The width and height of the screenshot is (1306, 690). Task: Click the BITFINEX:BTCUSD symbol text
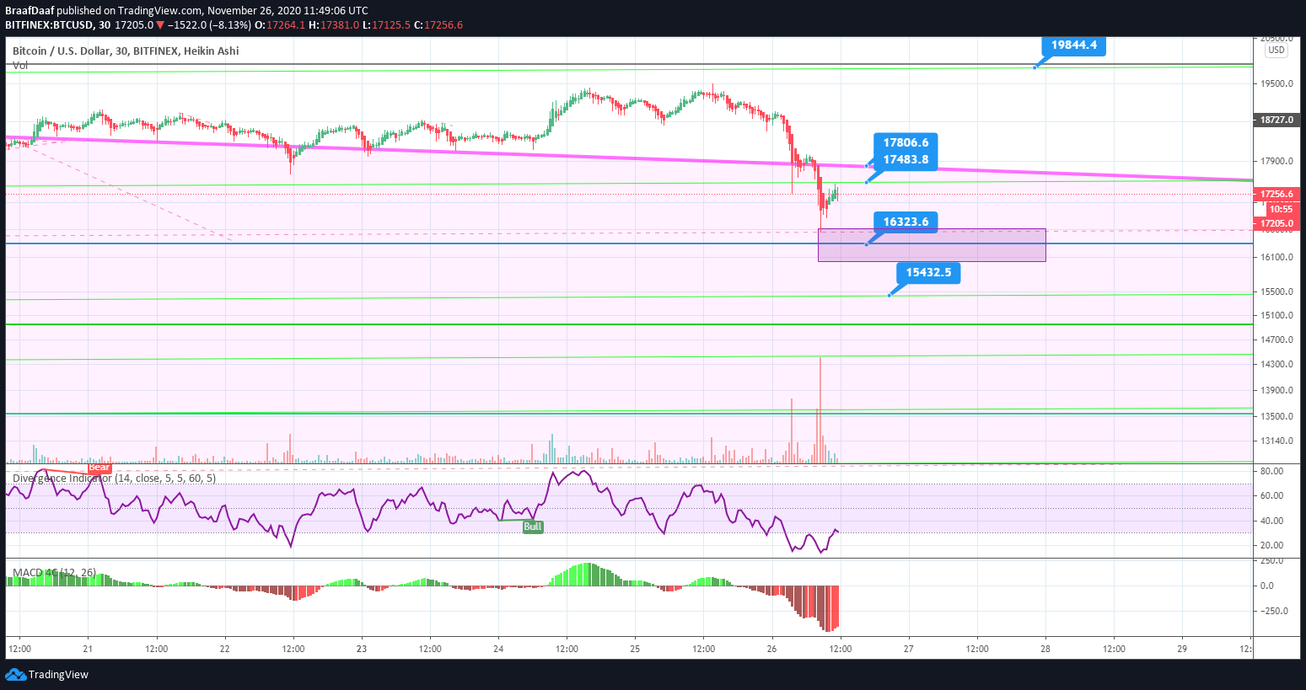(49, 25)
